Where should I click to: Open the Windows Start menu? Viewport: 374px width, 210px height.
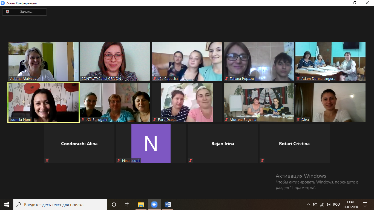(7, 205)
